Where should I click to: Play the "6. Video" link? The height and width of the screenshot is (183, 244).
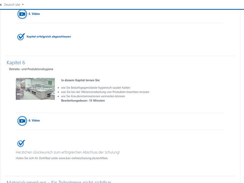pos(34,121)
